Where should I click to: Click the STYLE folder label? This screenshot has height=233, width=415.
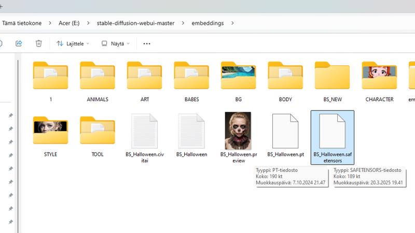pyautogui.click(x=50, y=154)
